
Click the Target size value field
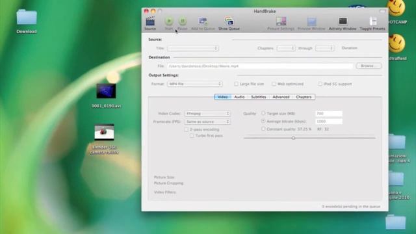pyautogui.click(x=329, y=113)
